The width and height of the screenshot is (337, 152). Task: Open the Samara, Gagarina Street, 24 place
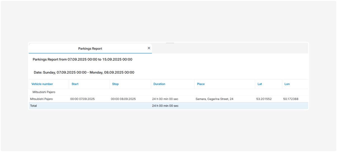pyautogui.click(x=215, y=99)
